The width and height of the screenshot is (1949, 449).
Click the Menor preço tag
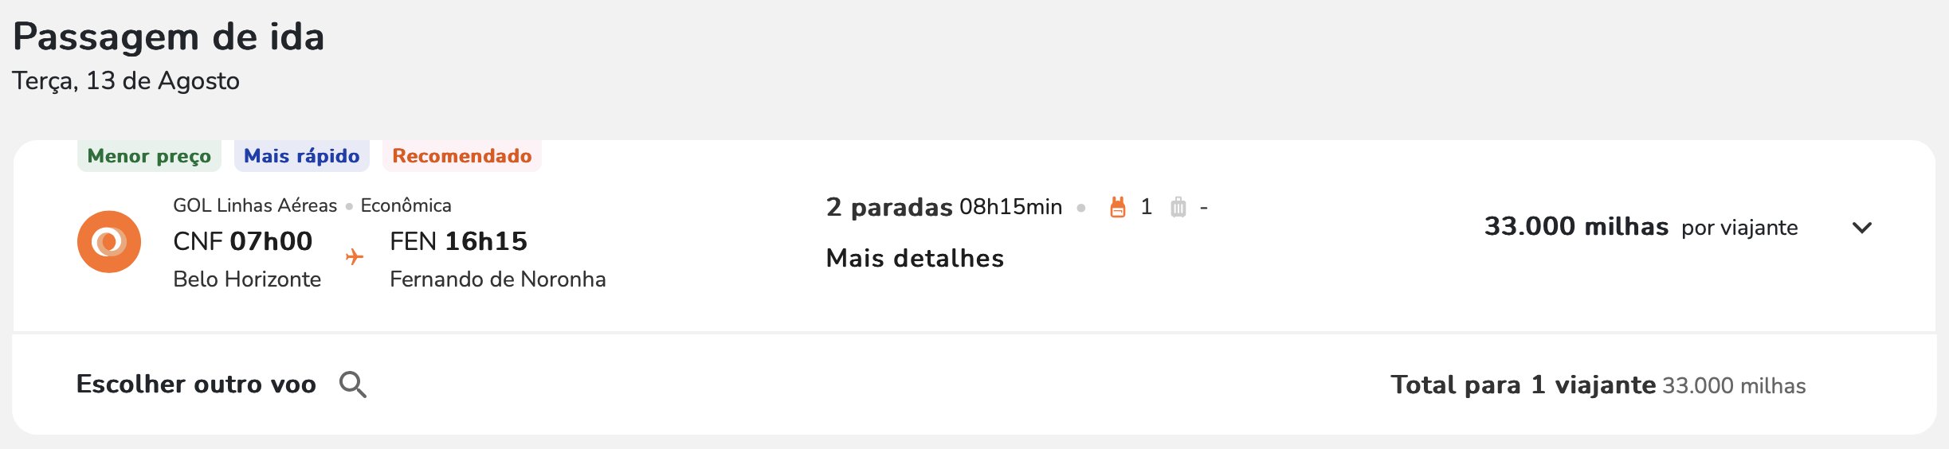coord(149,155)
